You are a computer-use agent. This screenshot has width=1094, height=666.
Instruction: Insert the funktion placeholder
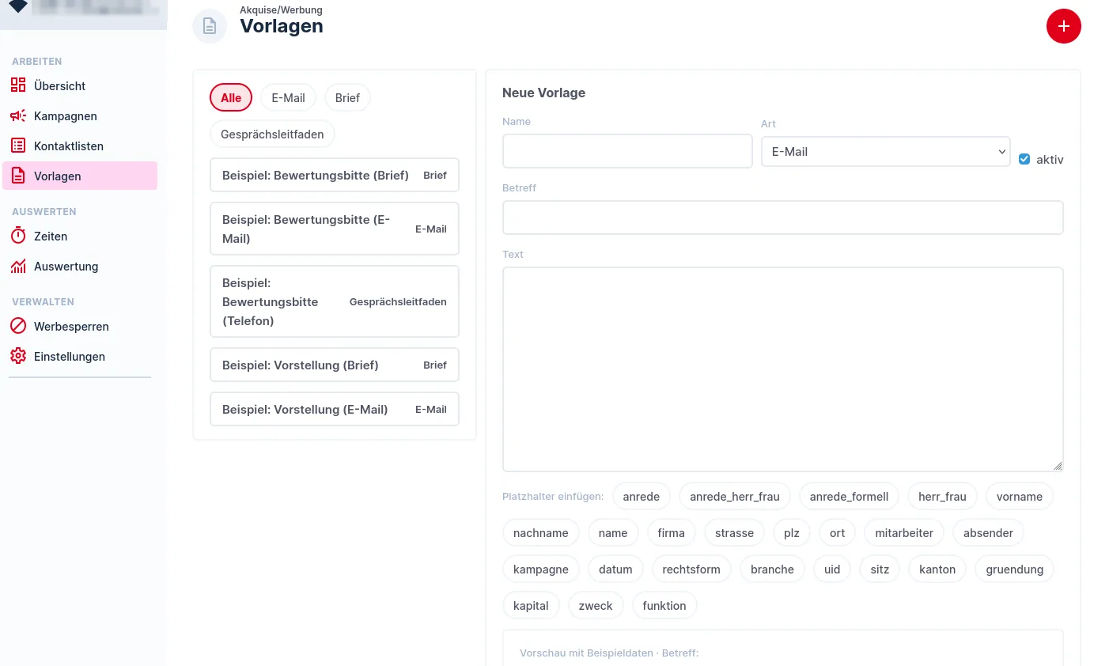pos(664,605)
